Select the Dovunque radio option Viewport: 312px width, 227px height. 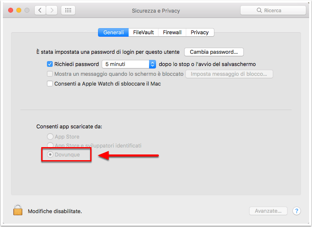[x=50, y=154]
